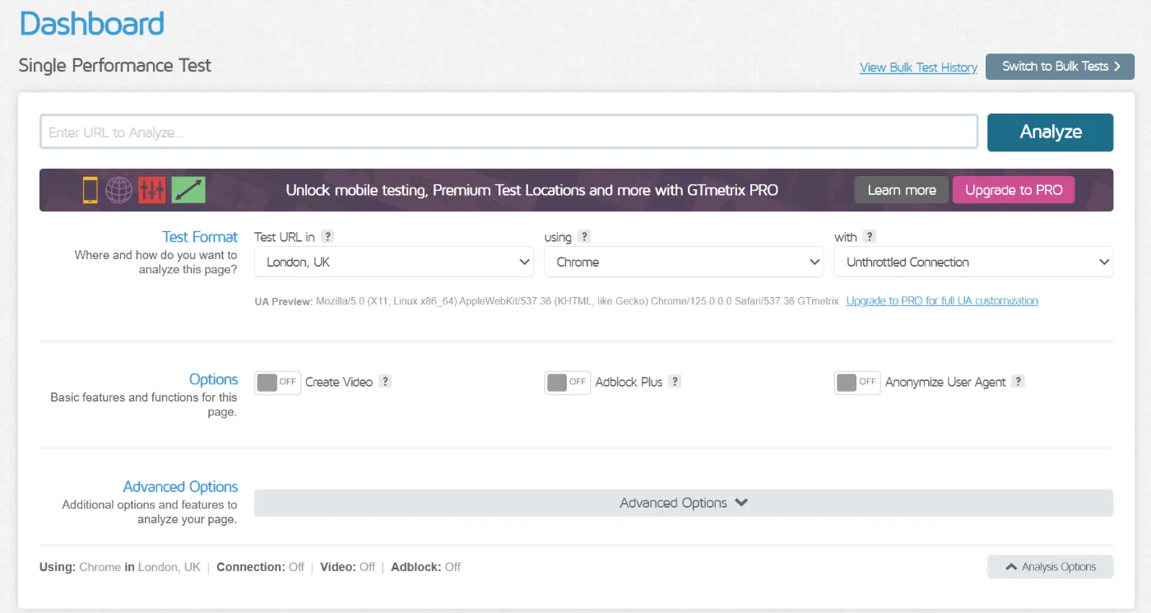1151x613 pixels.
Task: Open the View Bulk Test History link
Action: pos(918,67)
